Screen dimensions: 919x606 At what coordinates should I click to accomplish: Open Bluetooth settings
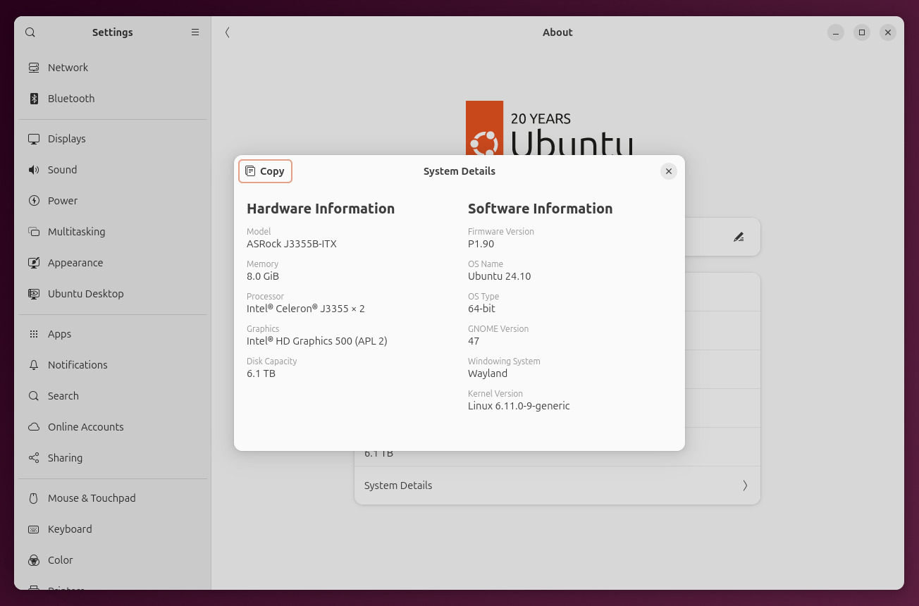(x=113, y=99)
